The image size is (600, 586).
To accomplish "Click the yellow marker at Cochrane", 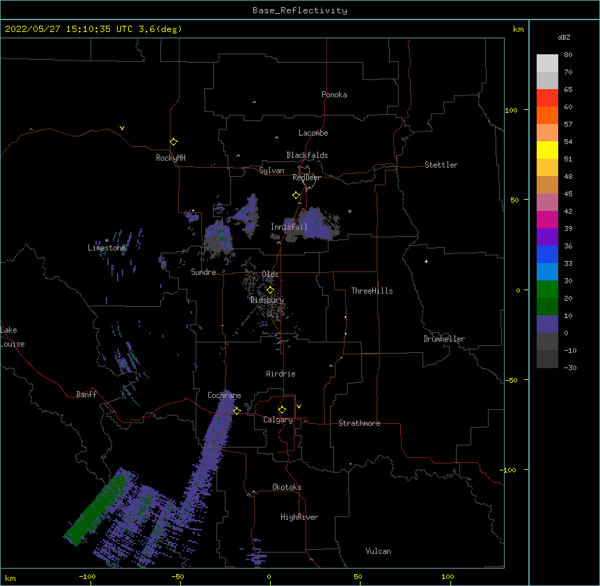I will [237, 411].
